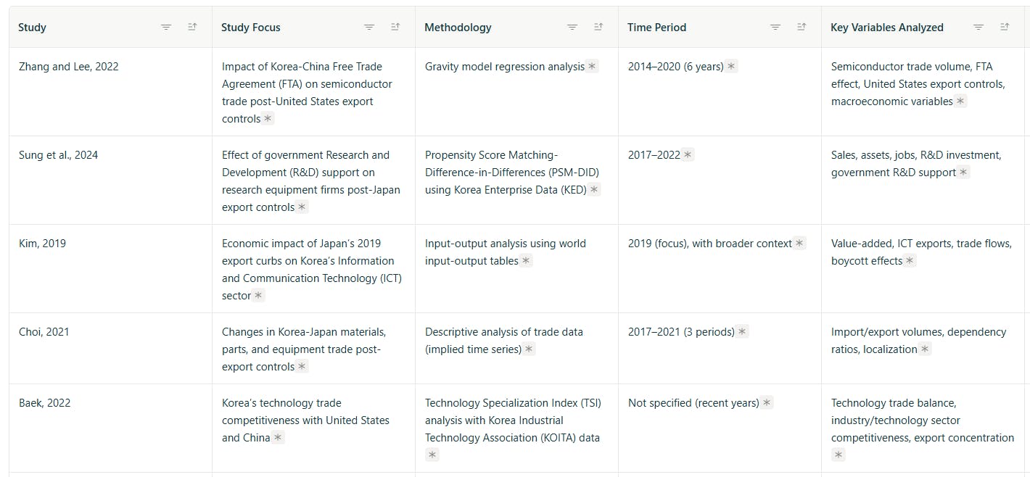Filter the Key Variables Analyzed column
The height and width of the screenshot is (477, 1030).
[x=978, y=27]
